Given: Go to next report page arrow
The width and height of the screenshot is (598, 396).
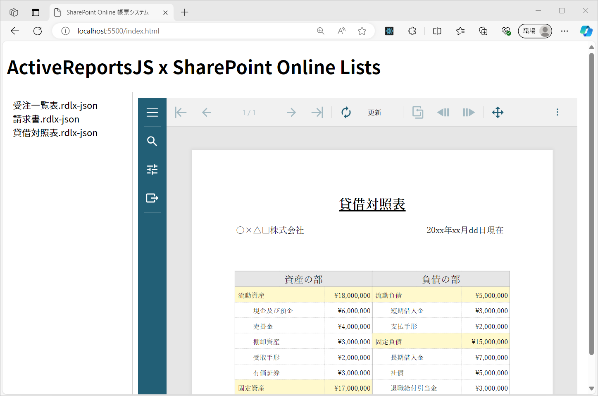Looking at the screenshot, I should [291, 112].
